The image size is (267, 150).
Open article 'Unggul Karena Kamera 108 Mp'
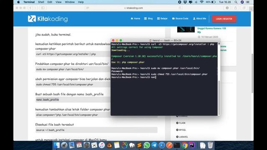tap(212, 30)
